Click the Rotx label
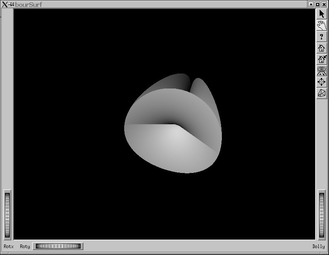The image size is (329, 255). (9, 246)
